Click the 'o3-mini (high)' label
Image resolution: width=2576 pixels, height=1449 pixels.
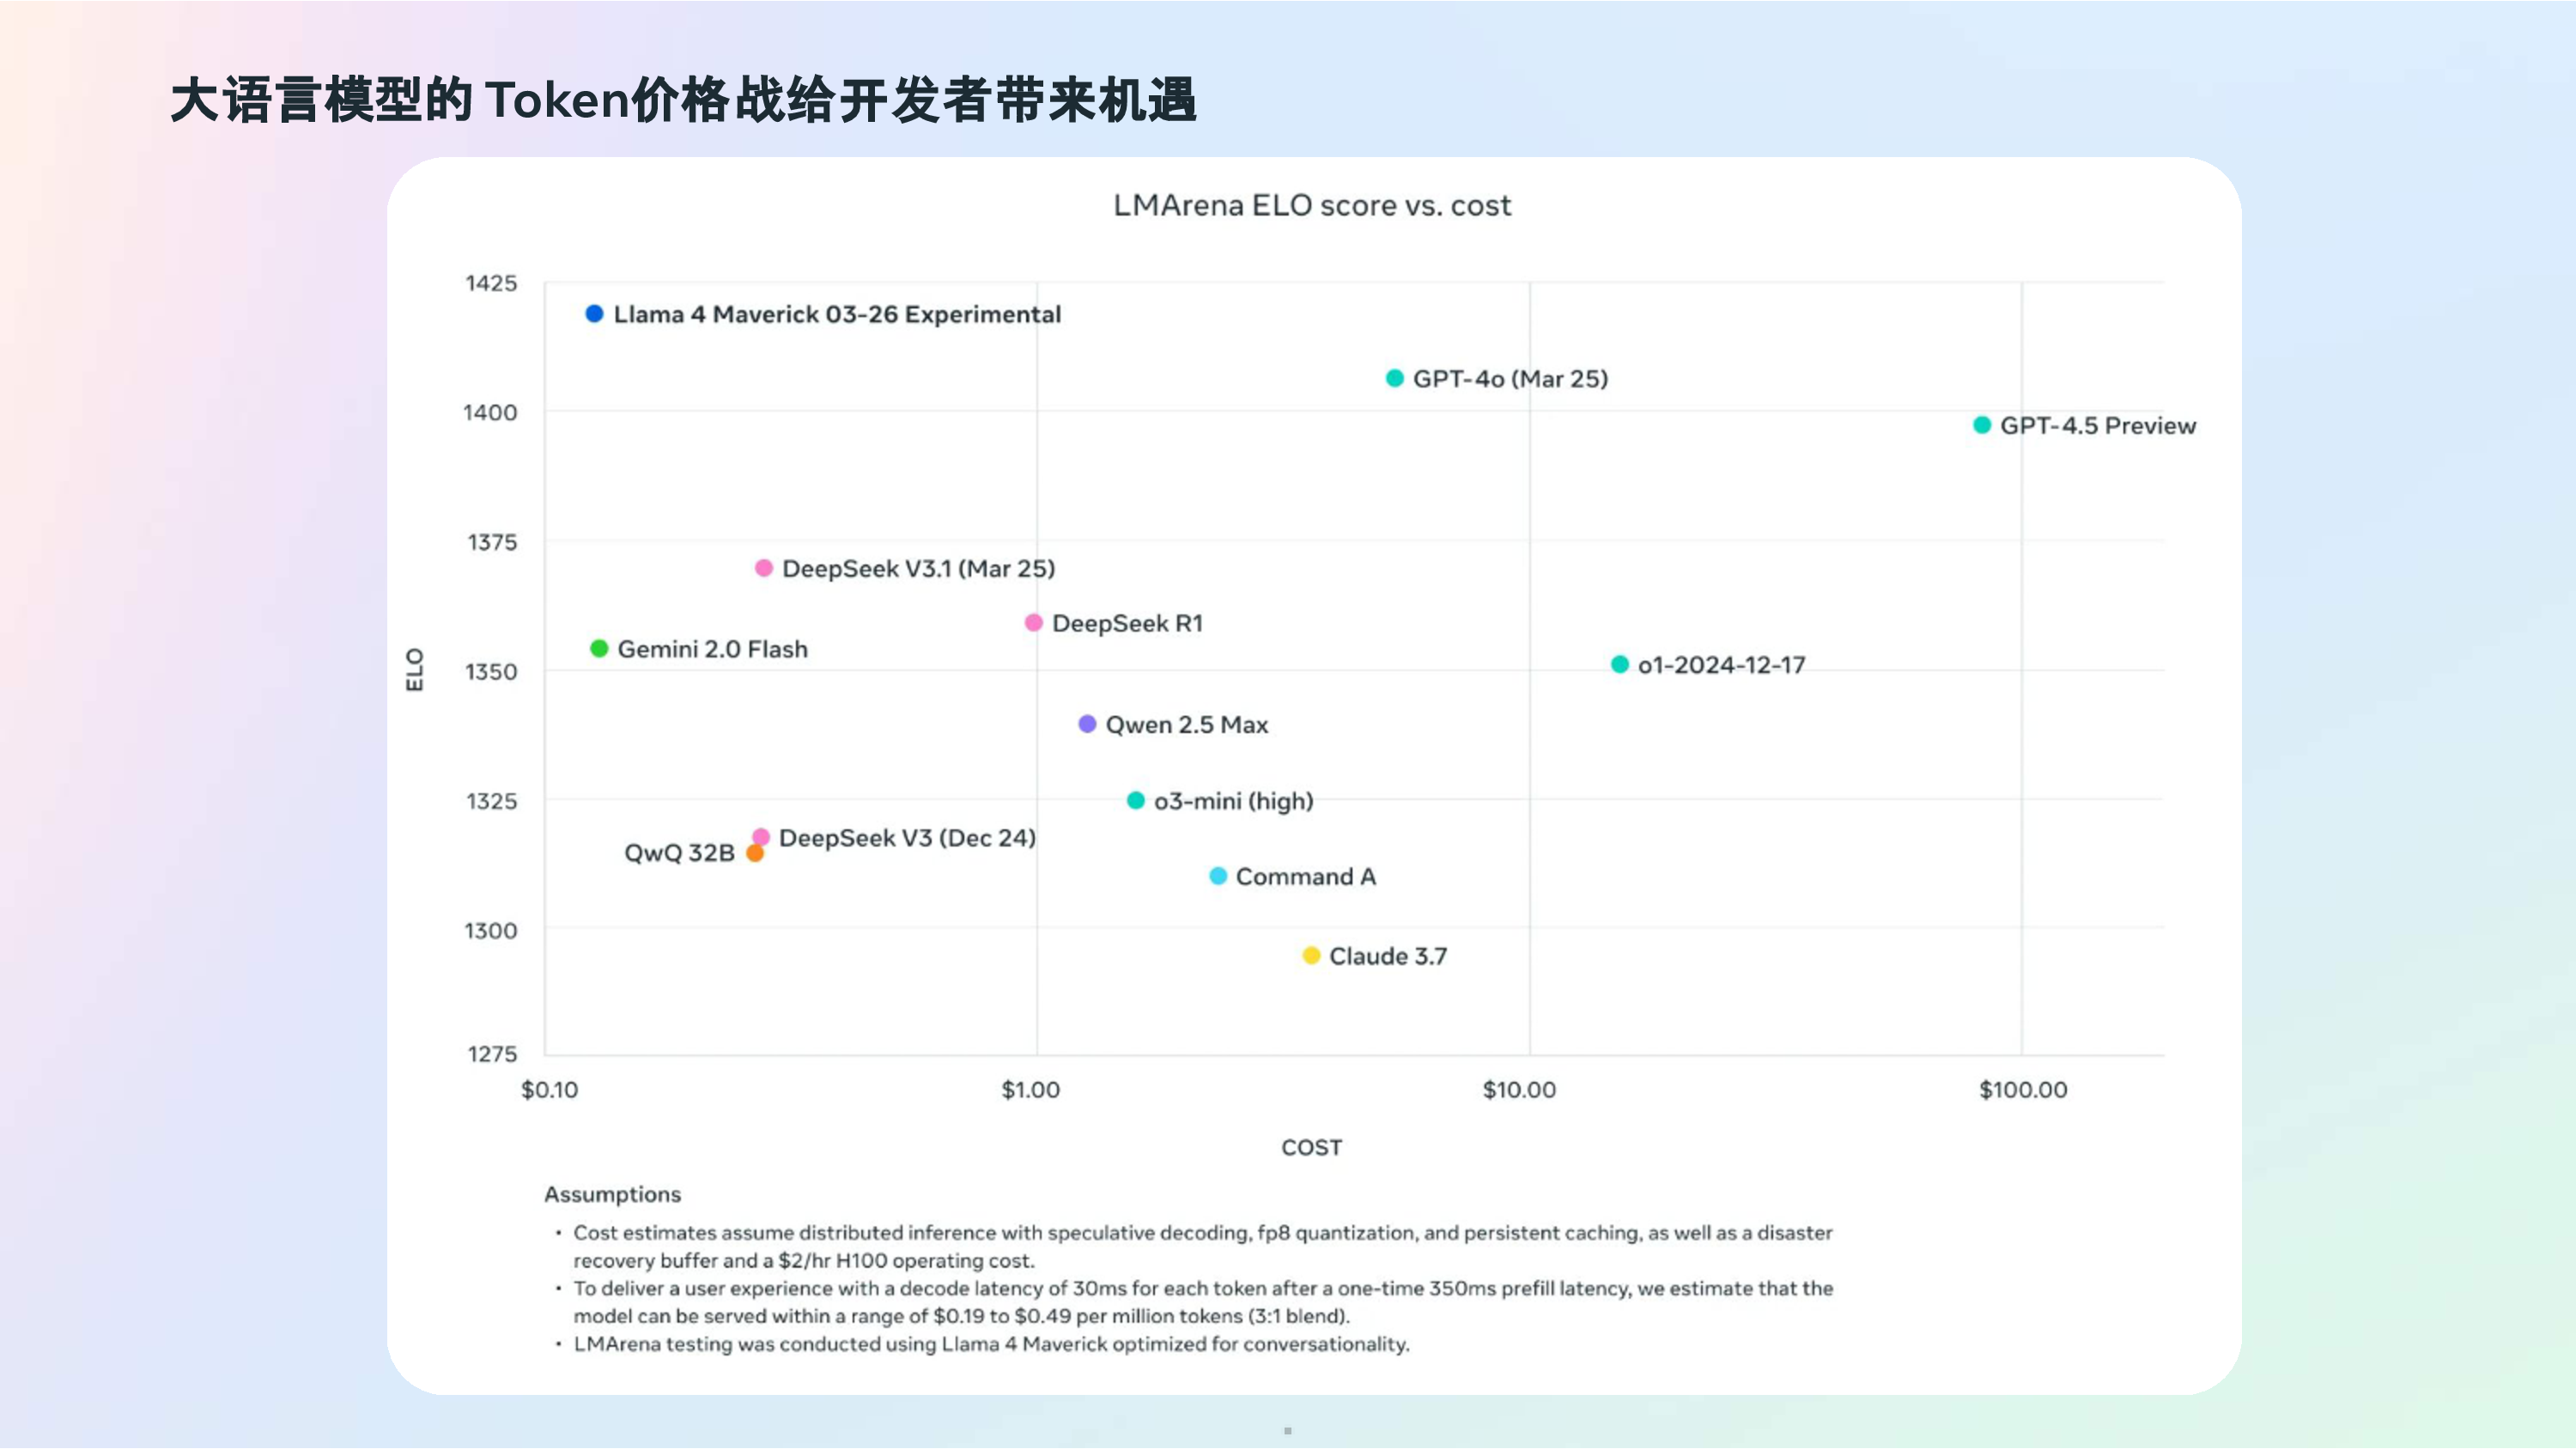[1233, 802]
